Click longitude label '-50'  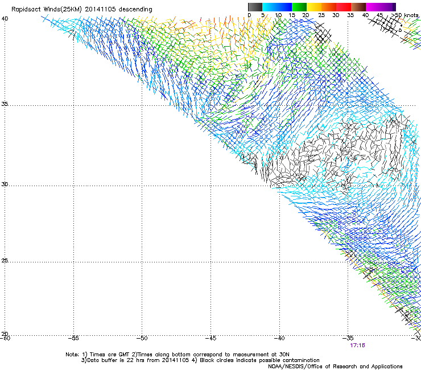click(x=142, y=338)
